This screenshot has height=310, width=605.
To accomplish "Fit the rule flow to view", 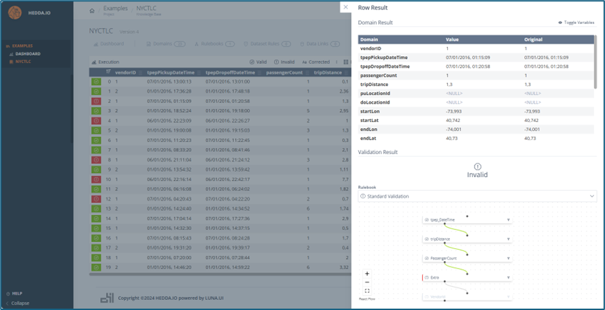I will [367, 290].
